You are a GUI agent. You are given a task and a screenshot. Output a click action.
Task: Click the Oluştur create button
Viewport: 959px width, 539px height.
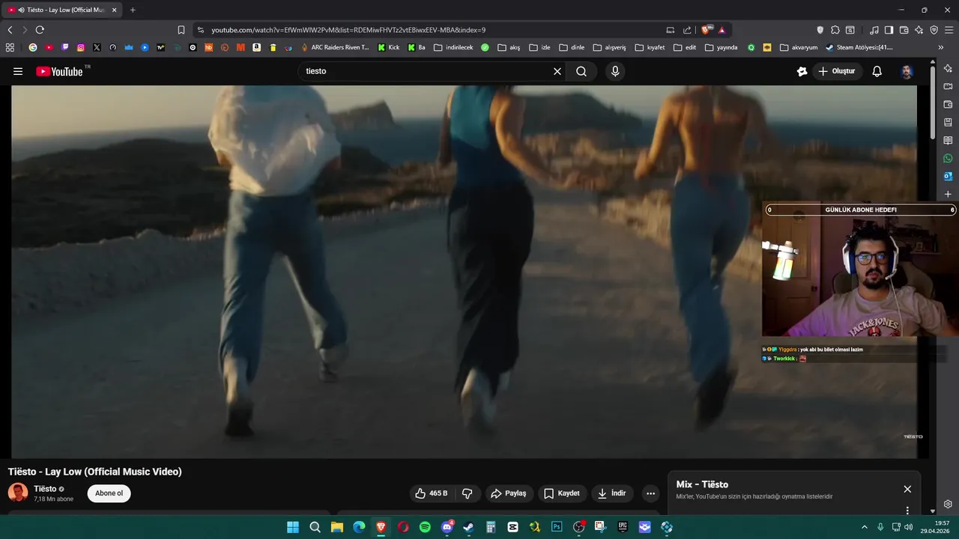coord(837,71)
